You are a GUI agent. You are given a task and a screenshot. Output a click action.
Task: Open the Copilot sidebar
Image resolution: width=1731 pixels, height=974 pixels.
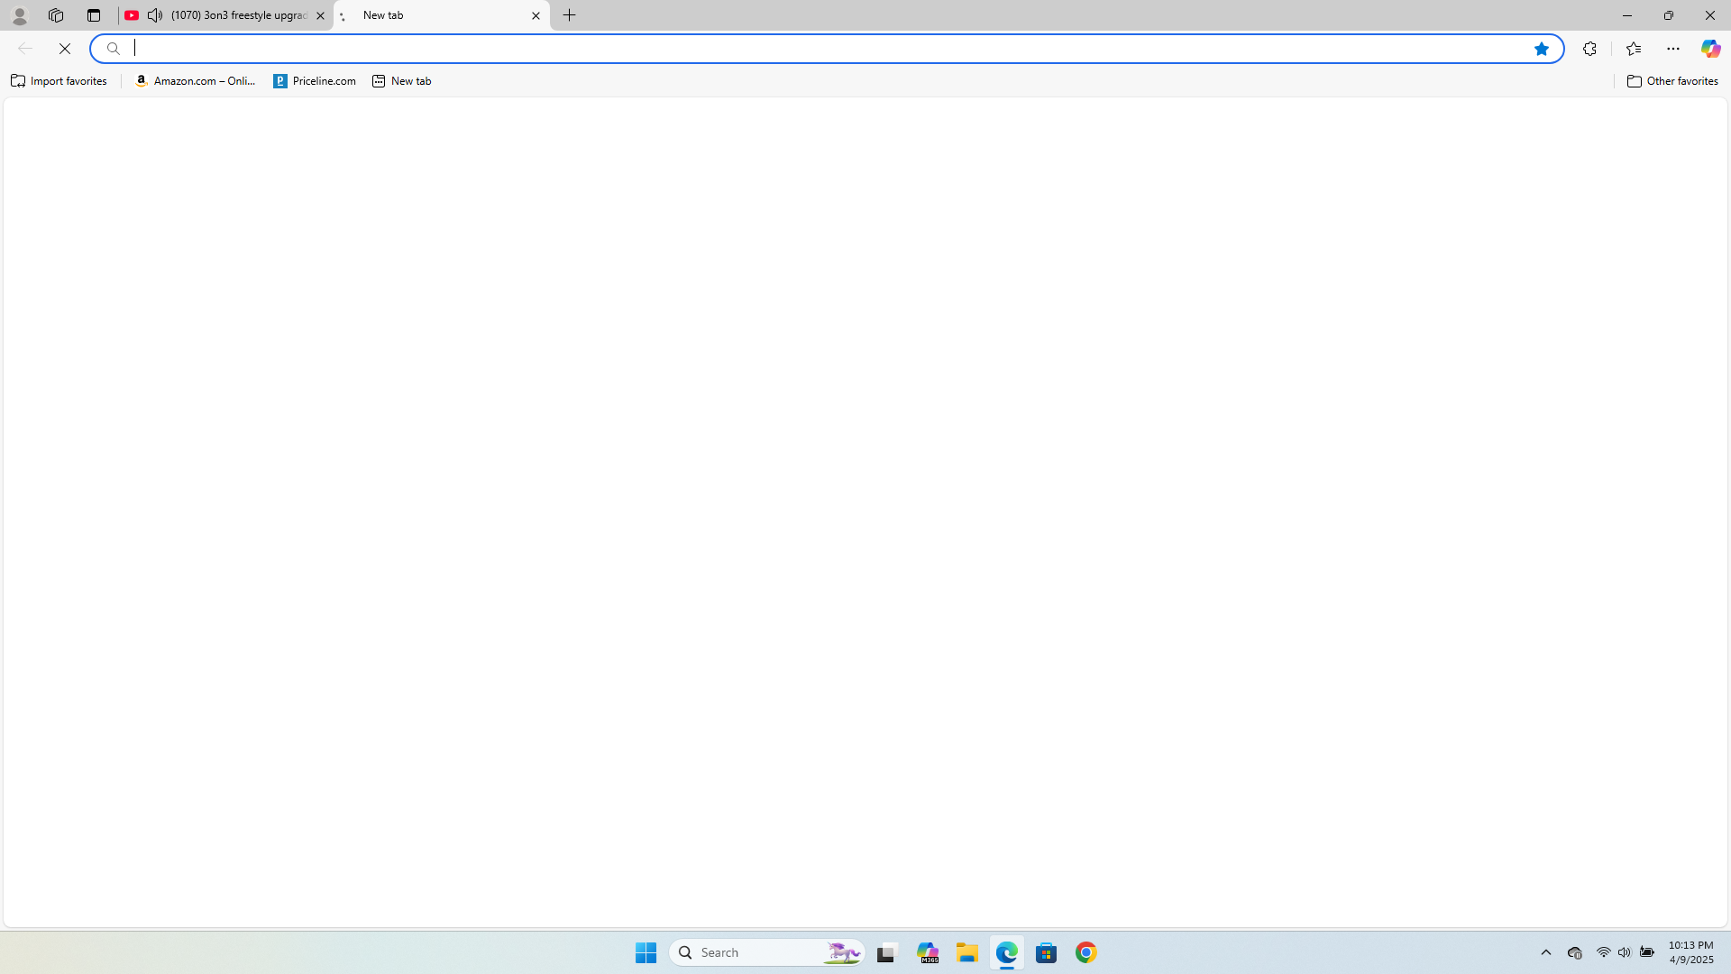click(1710, 49)
